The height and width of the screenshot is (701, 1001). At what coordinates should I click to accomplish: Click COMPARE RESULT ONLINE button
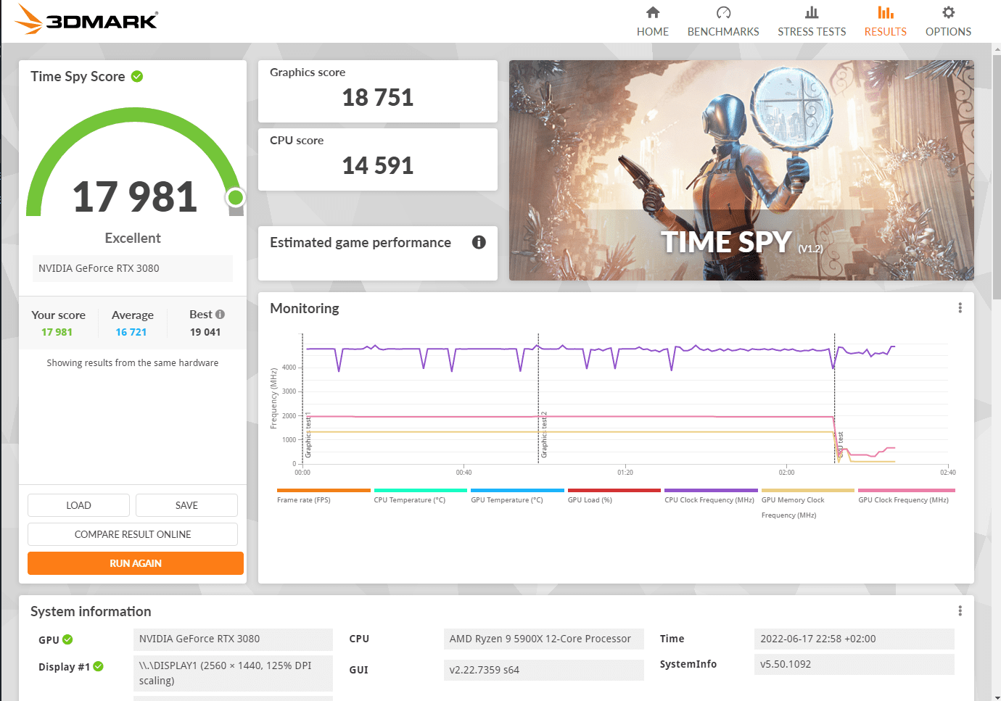click(x=133, y=534)
